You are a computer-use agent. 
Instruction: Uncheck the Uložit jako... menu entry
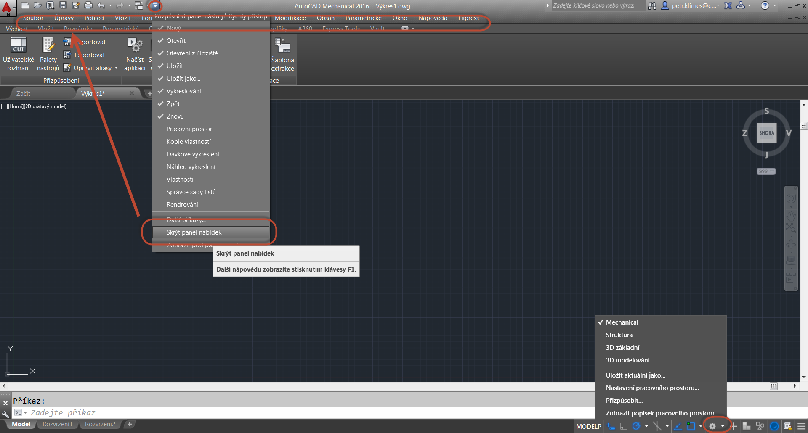pos(183,79)
